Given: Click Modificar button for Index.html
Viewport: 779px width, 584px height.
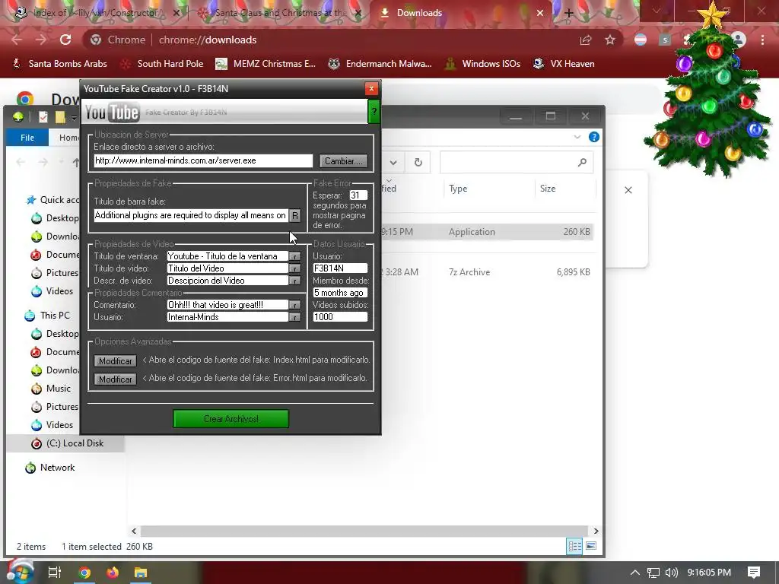Looking at the screenshot, I should [x=116, y=361].
